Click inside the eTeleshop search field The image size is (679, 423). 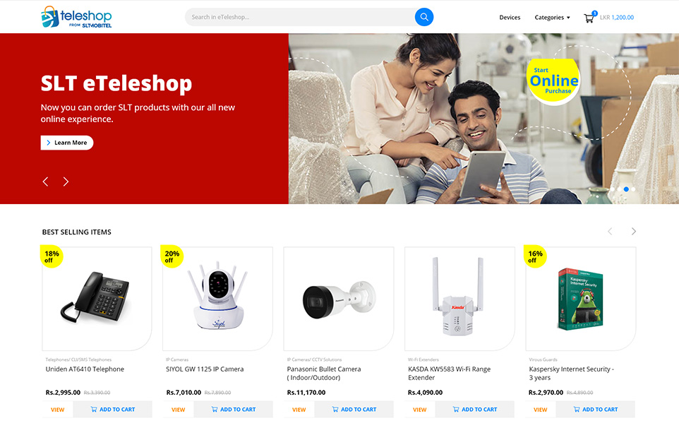click(x=300, y=17)
